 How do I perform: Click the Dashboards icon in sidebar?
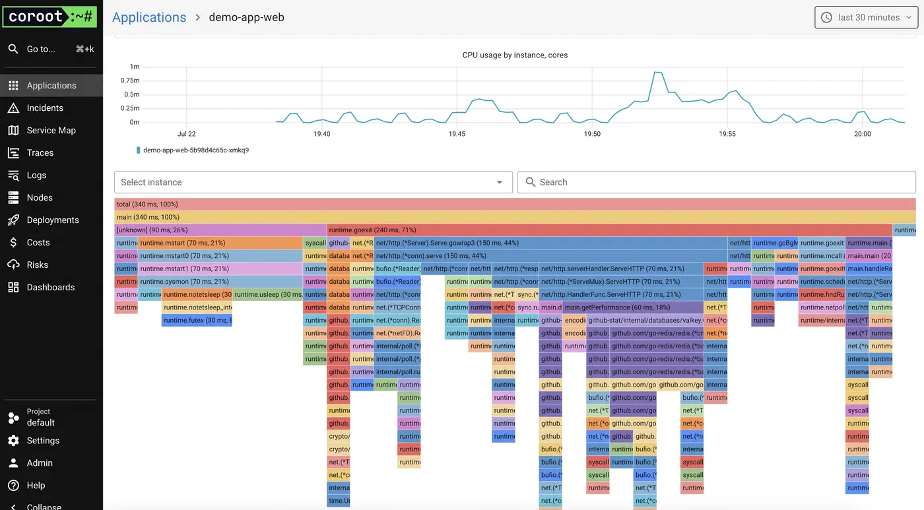tap(13, 287)
